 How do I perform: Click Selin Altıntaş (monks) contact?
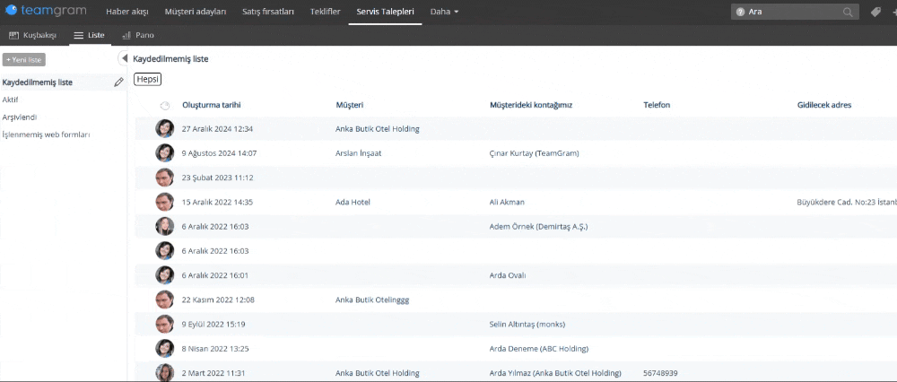point(527,325)
